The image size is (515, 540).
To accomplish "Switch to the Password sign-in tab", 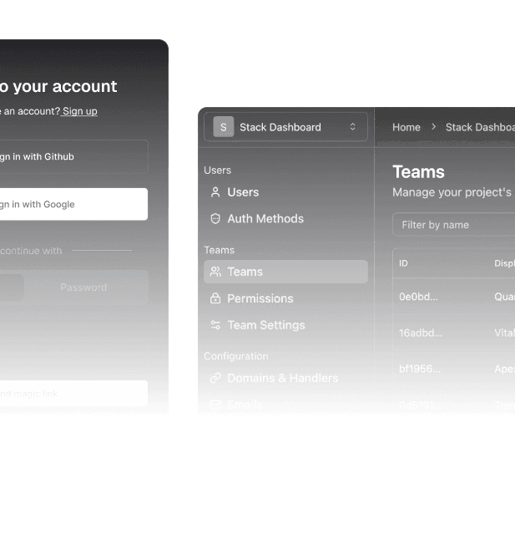I will coord(83,288).
